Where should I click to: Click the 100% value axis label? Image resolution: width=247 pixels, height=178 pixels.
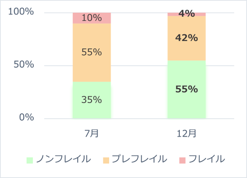[x=21, y=12]
